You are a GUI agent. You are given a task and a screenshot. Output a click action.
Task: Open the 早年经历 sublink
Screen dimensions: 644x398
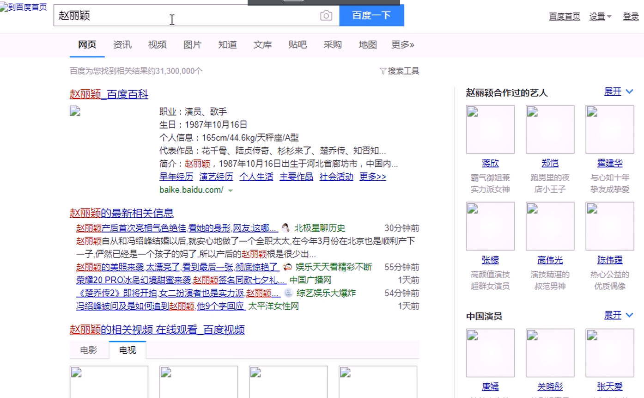coord(176,177)
